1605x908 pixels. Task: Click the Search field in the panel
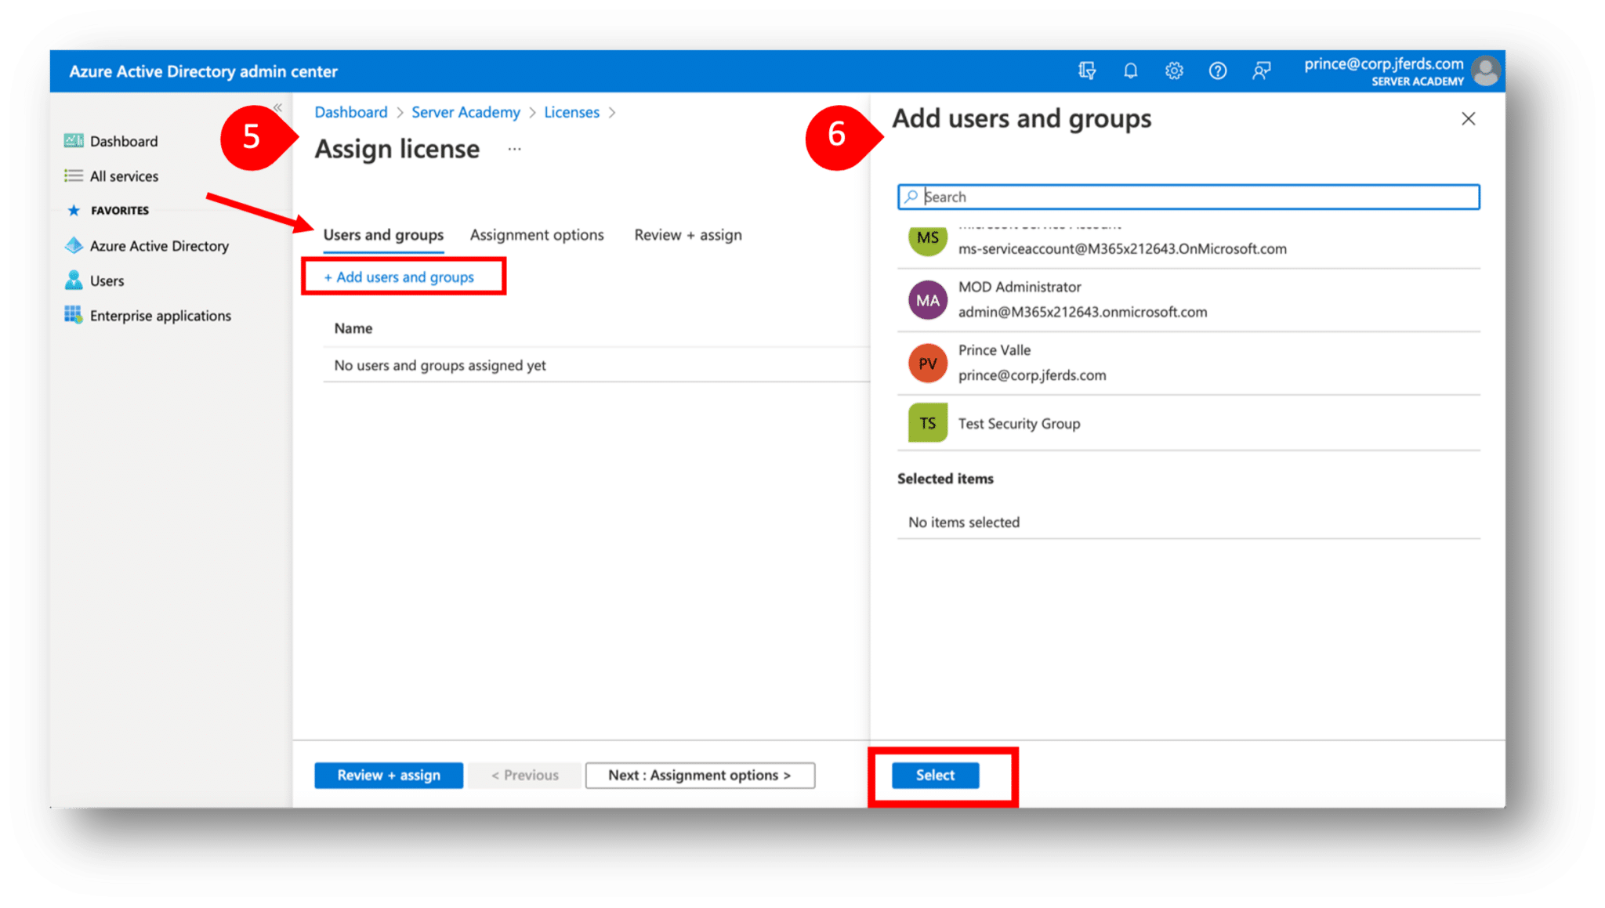[x=1188, y=197]
